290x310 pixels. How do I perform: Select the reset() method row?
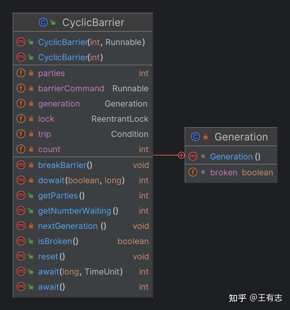pos(83,256)
